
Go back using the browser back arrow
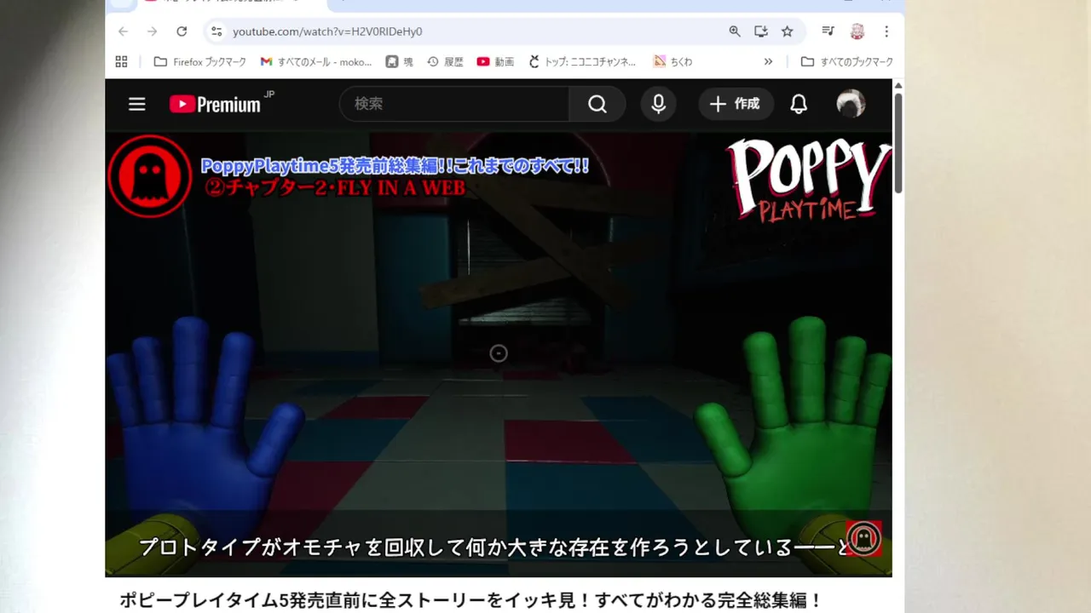pos(123,32)
